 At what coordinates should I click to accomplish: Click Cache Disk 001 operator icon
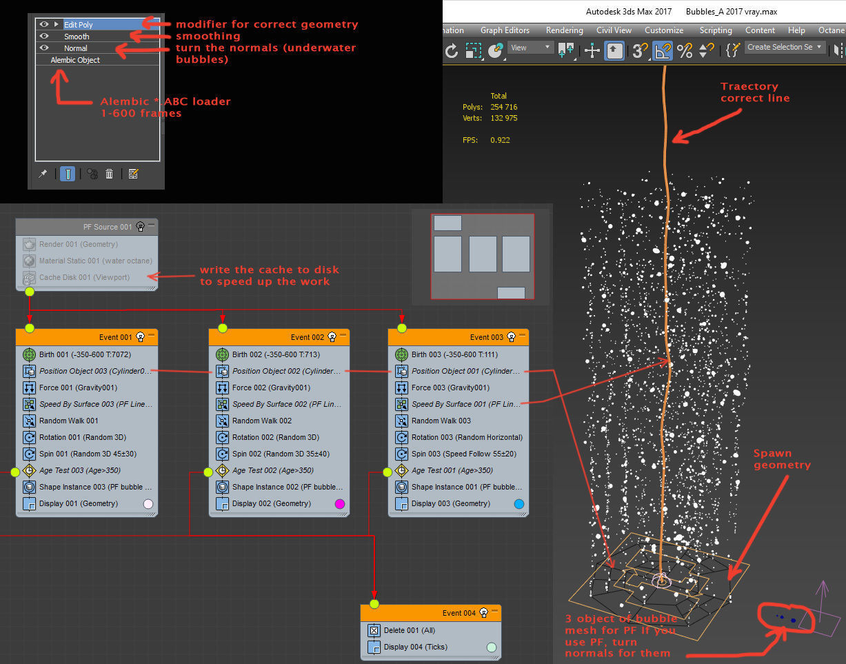tap(29, 277)
